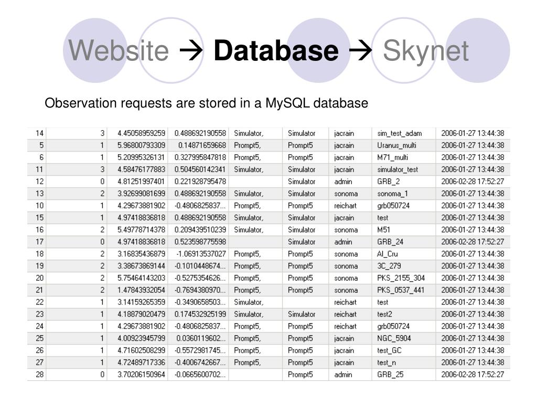Click the Uranus_multi entry
Screen dimensions: 537x403
click(396, 145)
